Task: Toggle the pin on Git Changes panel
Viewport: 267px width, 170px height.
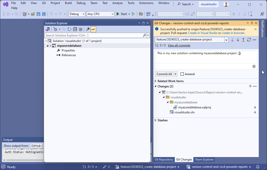Action: click(252, 23)
